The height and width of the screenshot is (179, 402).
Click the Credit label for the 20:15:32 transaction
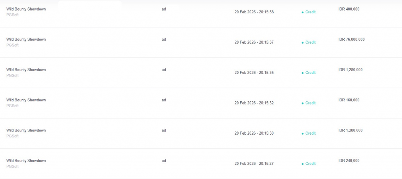point(310,103)
